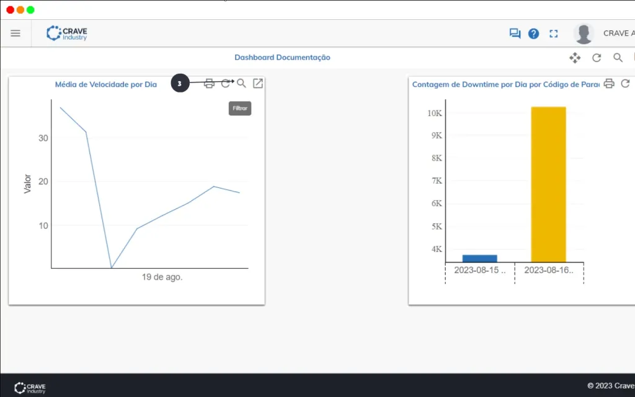Refresh the Média de Velocidade chart

[226, 84]
